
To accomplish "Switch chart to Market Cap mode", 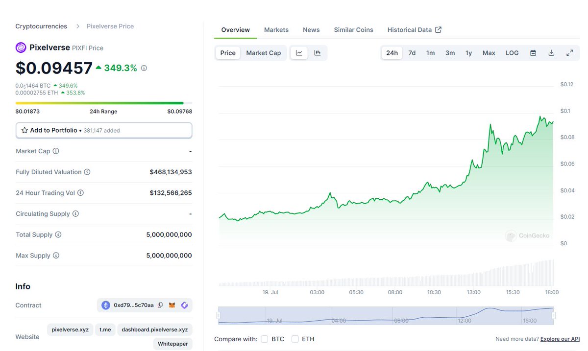I will pos(264,53).
